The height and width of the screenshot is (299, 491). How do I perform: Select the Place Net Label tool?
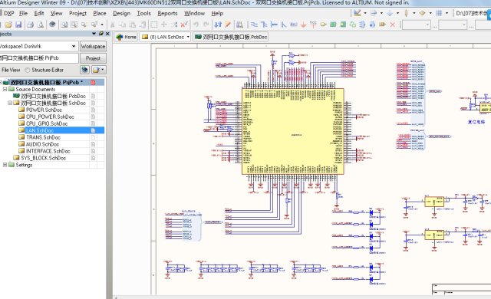pos(293,25)
